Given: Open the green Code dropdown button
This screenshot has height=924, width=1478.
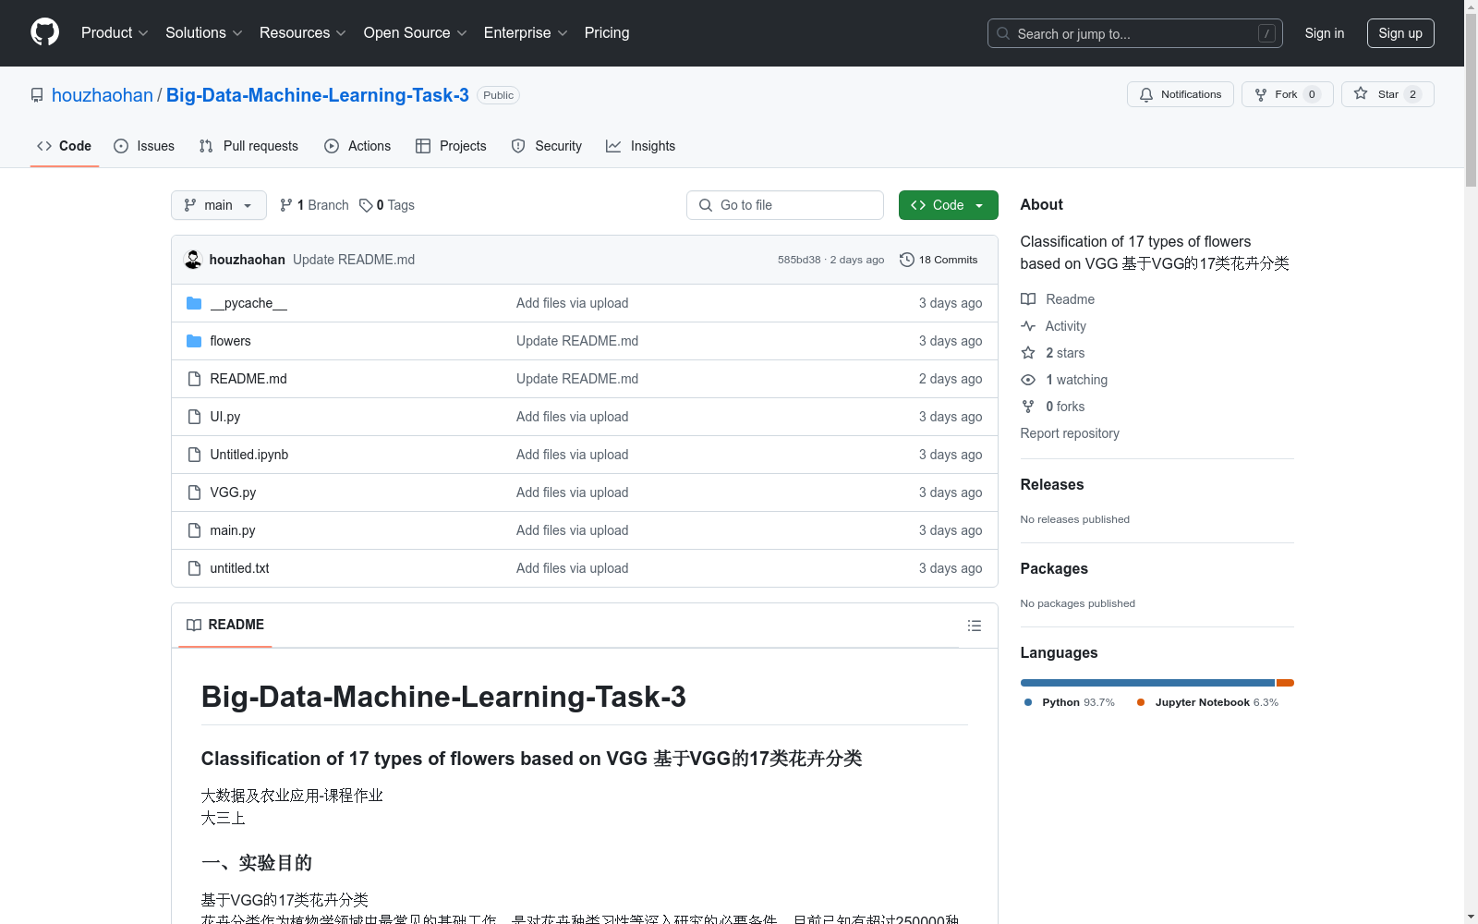Looking at the screenshot, I should (x=948, y=205).
